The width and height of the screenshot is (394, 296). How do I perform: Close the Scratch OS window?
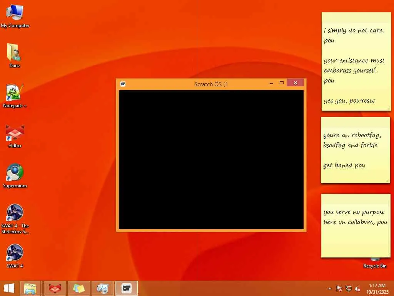[x=295, y=82]
